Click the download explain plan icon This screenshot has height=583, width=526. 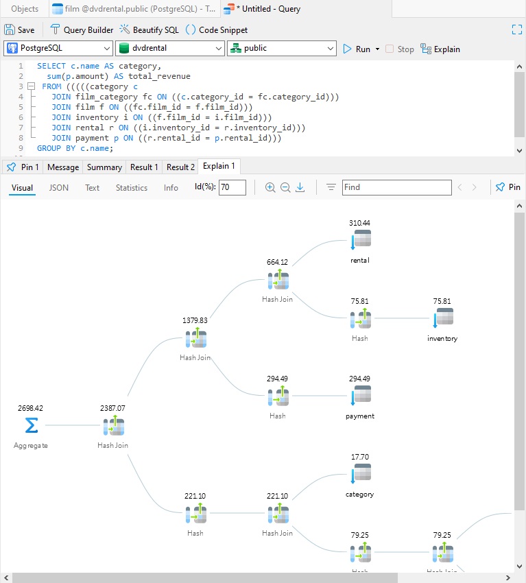300,187
